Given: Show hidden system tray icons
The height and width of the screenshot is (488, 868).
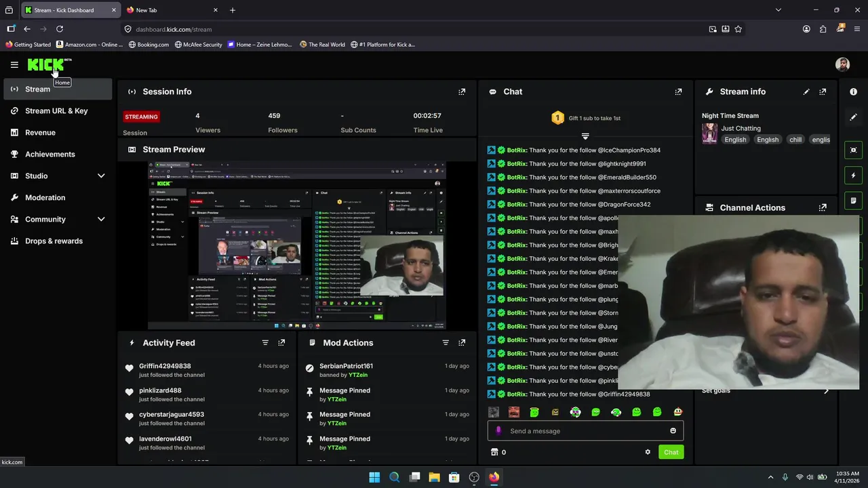Looking at the screenshot, I should click(x=770, y=477).
